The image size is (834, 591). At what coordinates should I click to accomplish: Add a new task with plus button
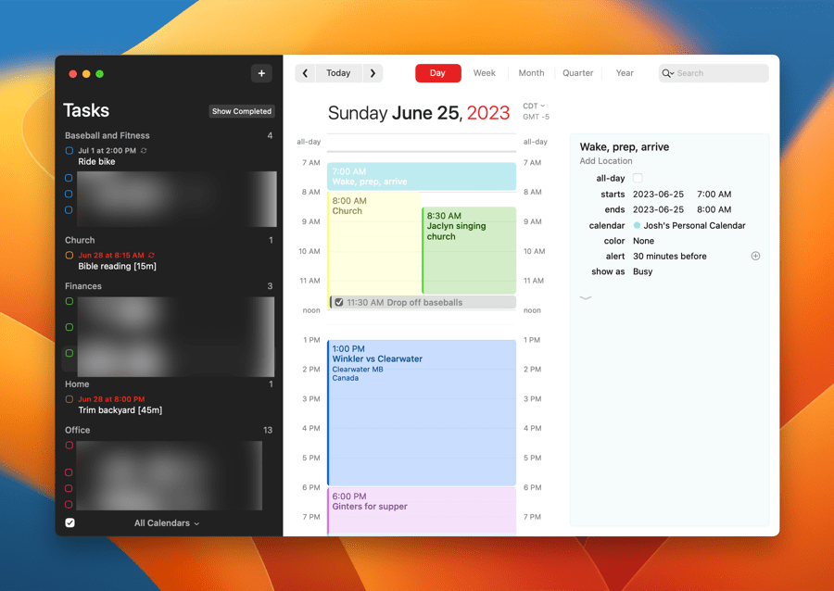point(261,73)
